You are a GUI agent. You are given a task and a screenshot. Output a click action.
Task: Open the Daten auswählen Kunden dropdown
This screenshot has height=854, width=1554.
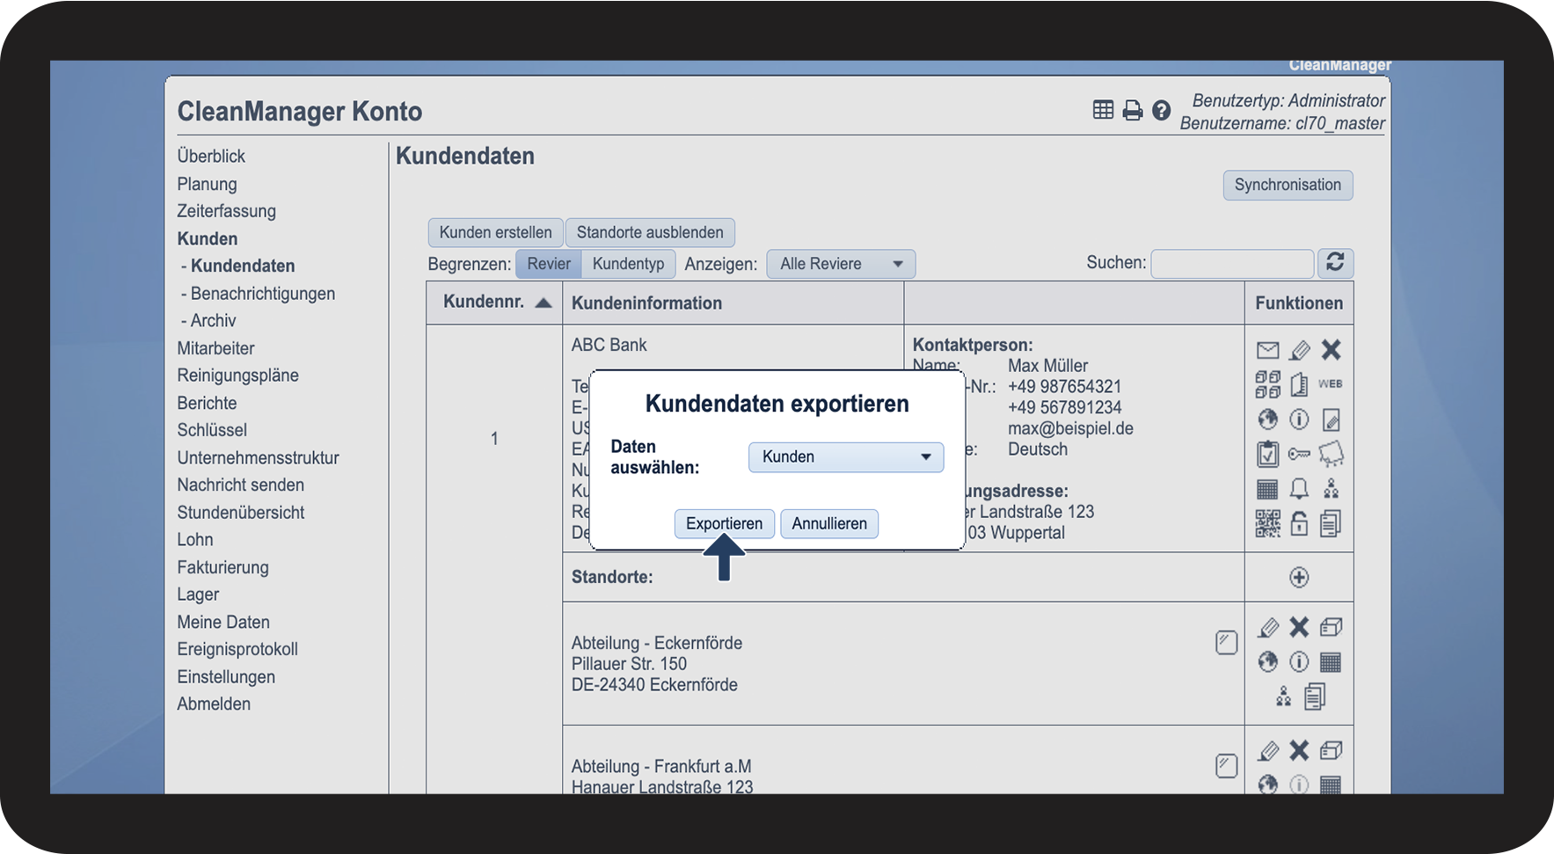click(x=845, y=457)
